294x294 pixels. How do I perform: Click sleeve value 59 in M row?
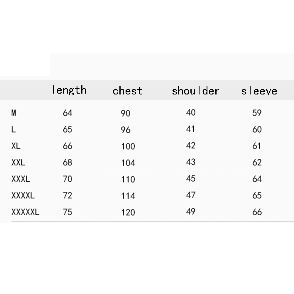click(x=257, y=113)
